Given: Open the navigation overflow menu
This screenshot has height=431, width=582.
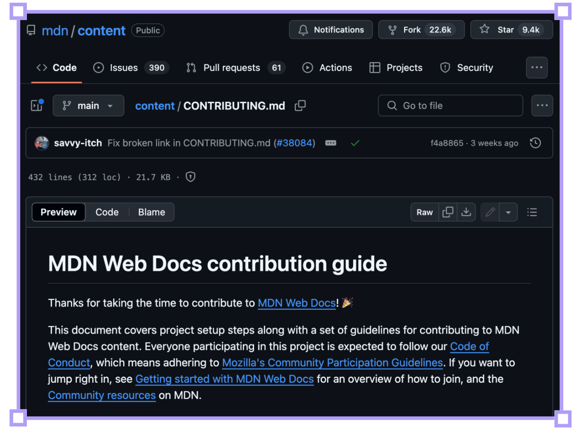Looking at the screenshot, I should click(536, 68).
